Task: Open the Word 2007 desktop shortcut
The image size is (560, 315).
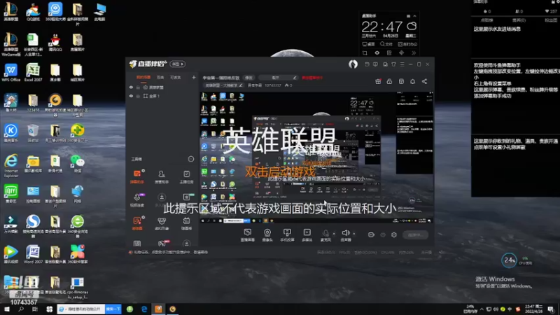Action: click(x=33, y=255)
